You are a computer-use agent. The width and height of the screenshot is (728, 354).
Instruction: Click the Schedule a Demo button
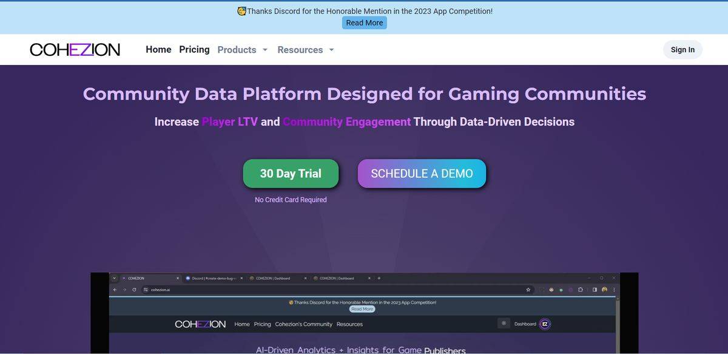coord(422,174)
